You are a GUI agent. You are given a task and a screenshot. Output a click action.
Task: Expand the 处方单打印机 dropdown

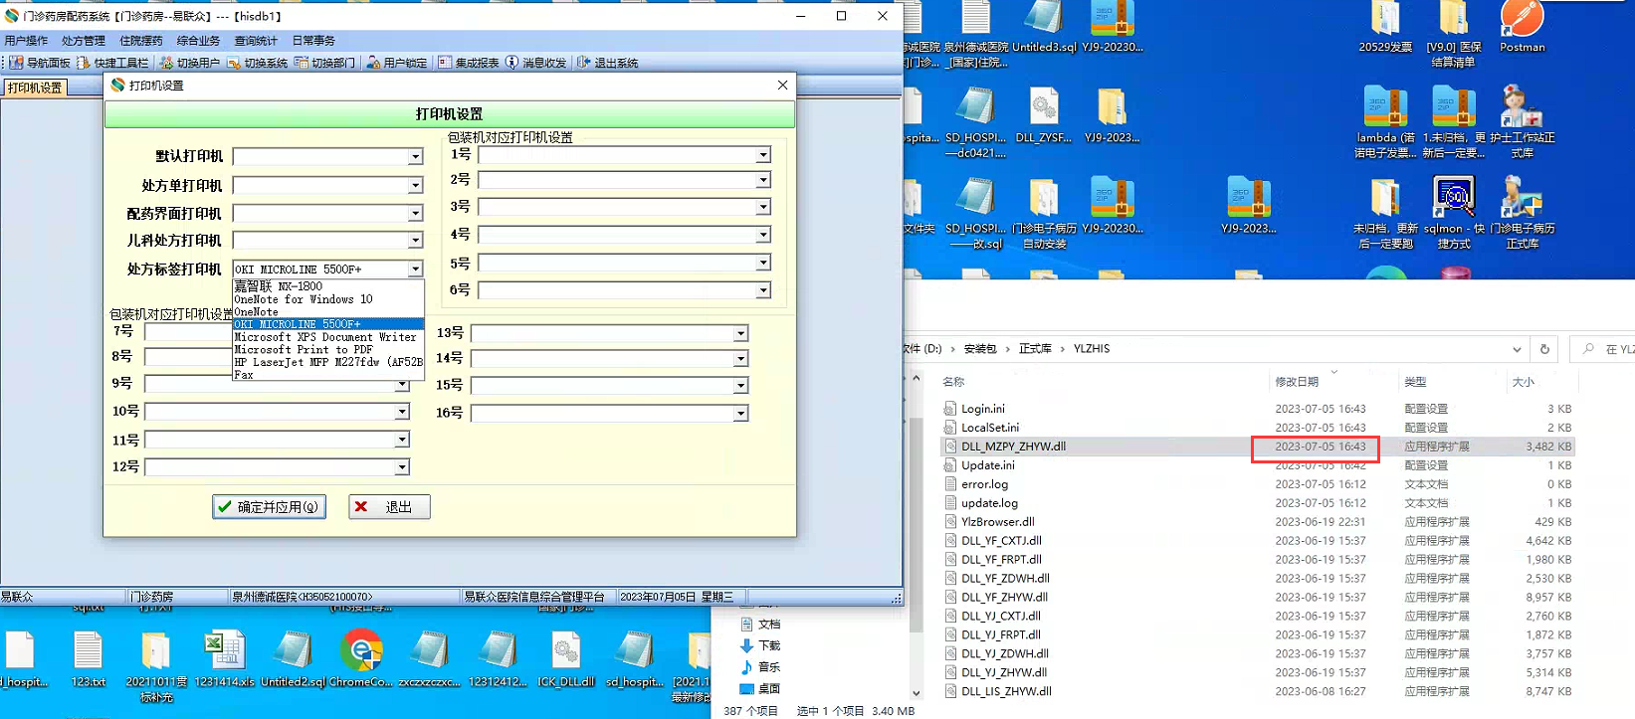click(415, 186)
